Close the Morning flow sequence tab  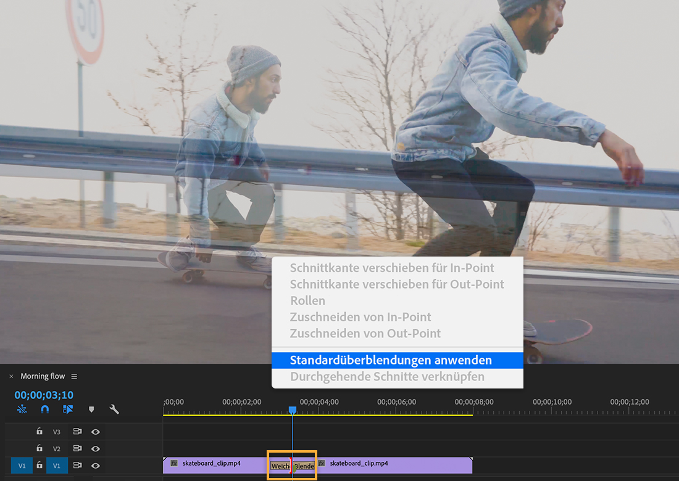(x=11, y=376)
